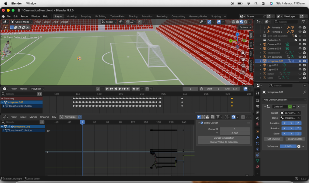Jump to the timeline's end frame
The width and height of the screenshot is (310, 184).
(x=128, y=89)
